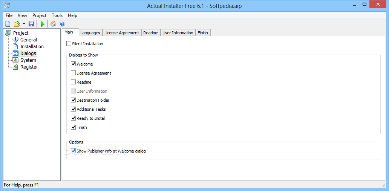Open the Tools menu
Screen dimensions: 389x191
click(x=57, y=15)
